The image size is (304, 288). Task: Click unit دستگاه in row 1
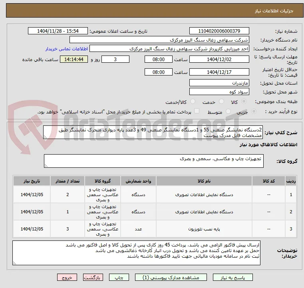pos(138,195)
